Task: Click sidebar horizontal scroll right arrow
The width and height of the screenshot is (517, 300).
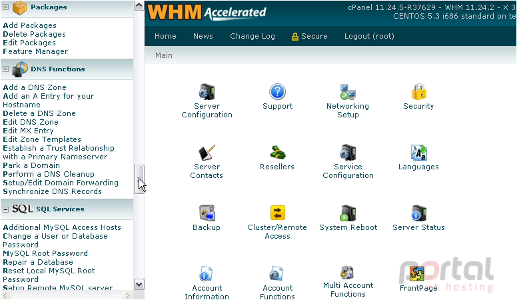Action: (127, 295)
